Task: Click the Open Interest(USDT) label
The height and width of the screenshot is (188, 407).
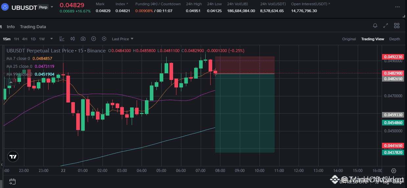Action: (309, 4)
